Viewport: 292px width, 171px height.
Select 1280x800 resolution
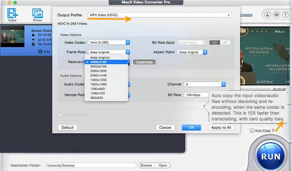(106, 88)
